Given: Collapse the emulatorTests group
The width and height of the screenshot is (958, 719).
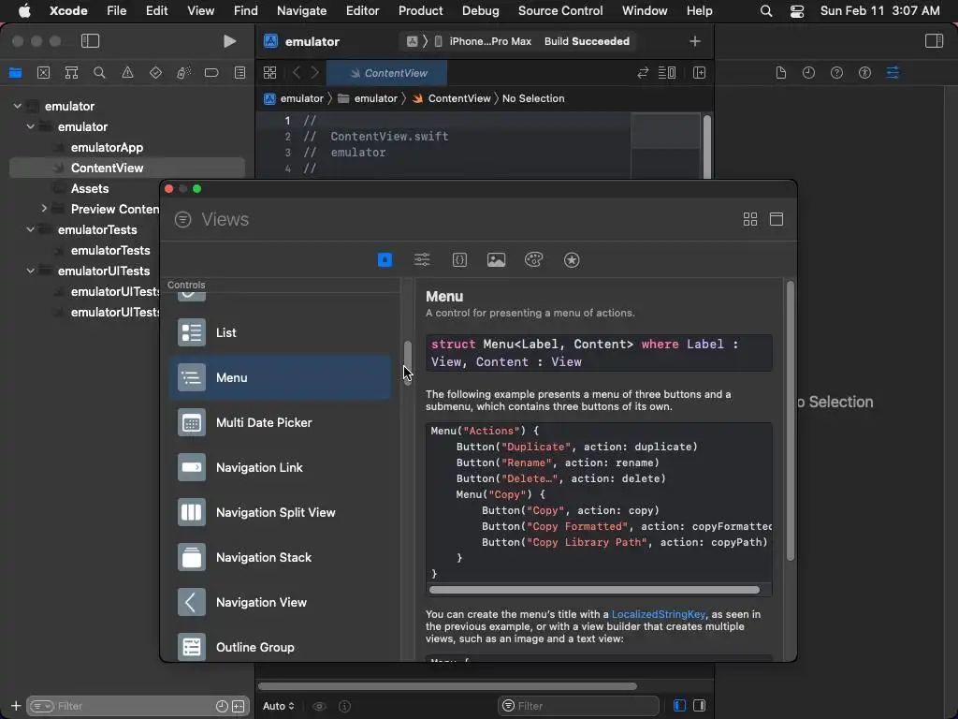Looking at the screenshot, I should click(x=31, y=229).
